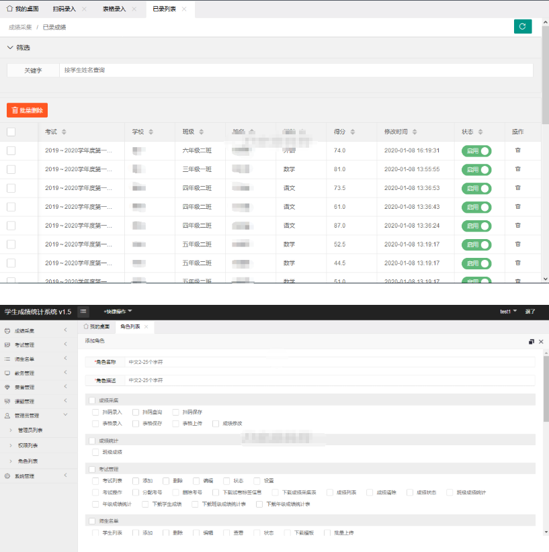Viewport: 549px width, 552px height.
Task: Click the hamburger menu icon in top bar
Action: pyautogui.click(x=83, y=312)
